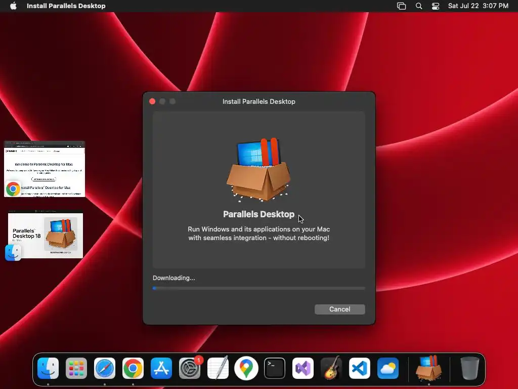Open System Settings from the Dock
518x389 pixels.
pos(190,368)
